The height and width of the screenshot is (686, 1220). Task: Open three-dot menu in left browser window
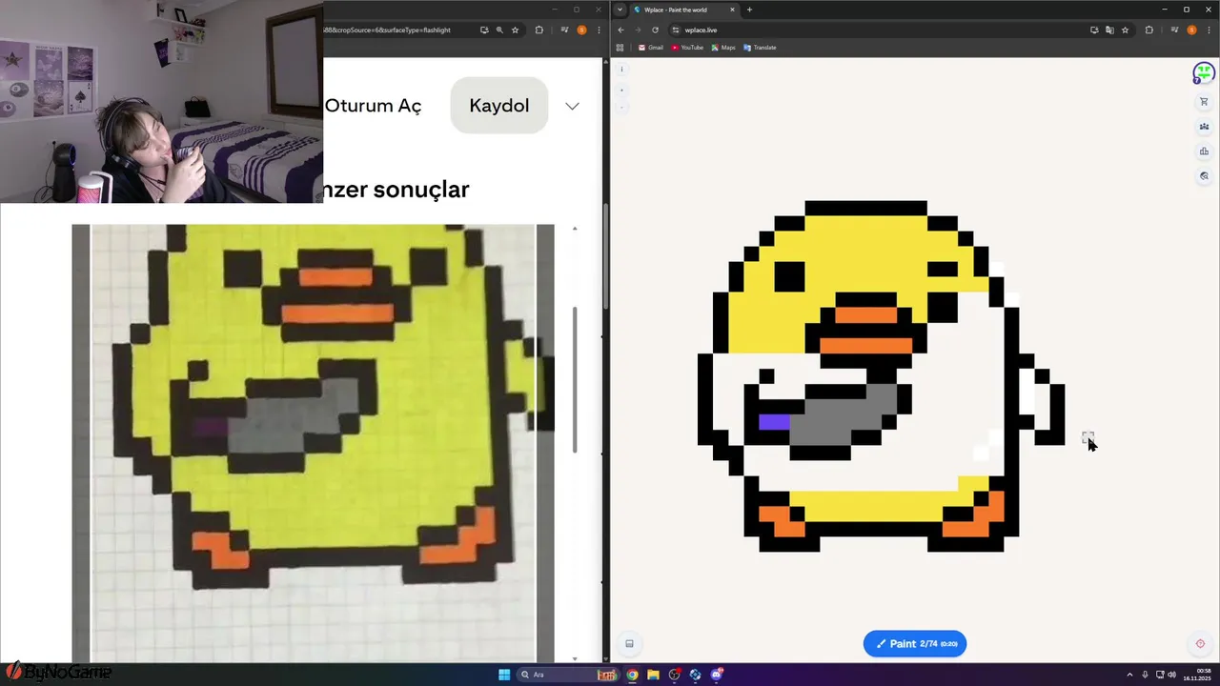(x=597, y=30)
